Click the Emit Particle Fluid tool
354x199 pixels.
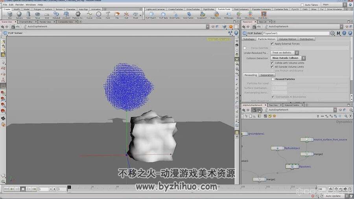pyautogui.click(x=175, y=15)
